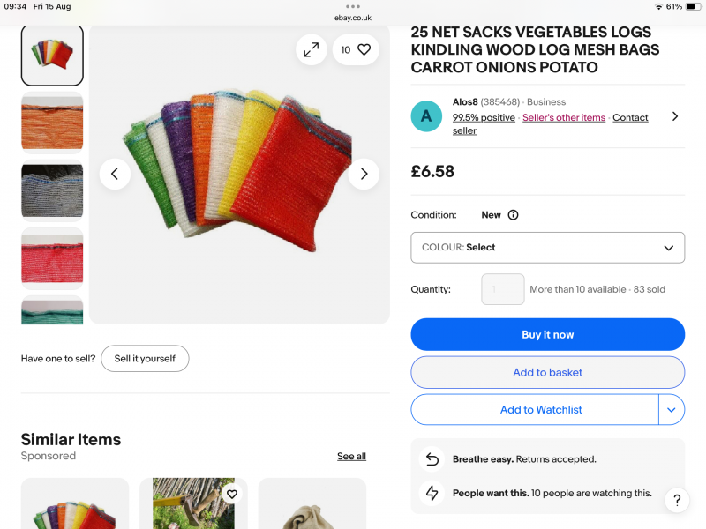Open the condition info icon
Screen dimensions: 706x529
tap(513, 215)
